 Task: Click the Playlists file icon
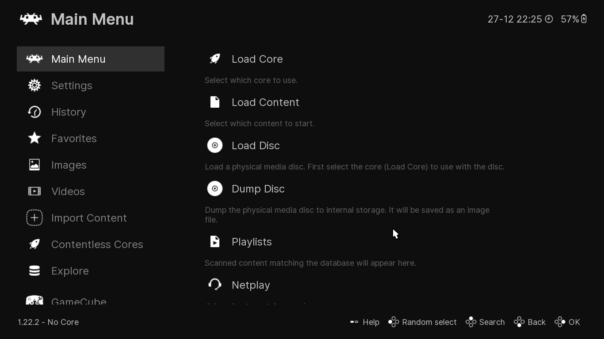pyautogui.click(x=215, y=241)
